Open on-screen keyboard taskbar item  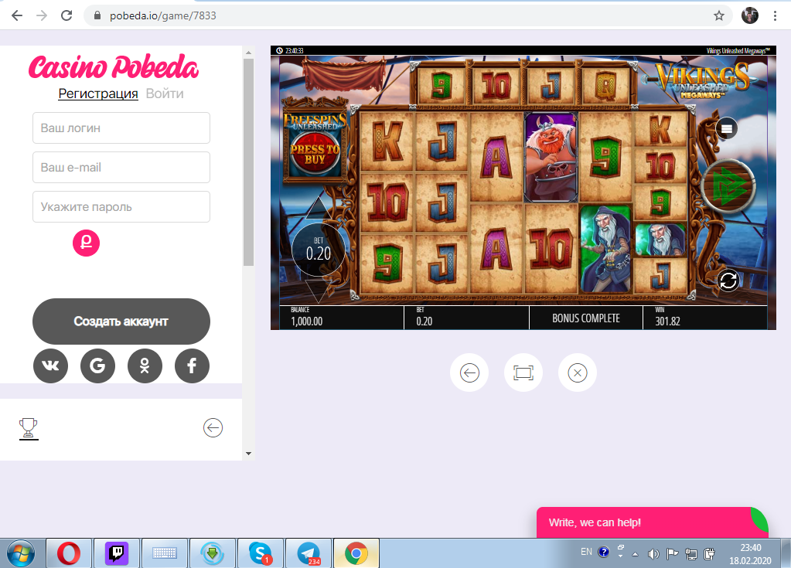click(165, 553)
